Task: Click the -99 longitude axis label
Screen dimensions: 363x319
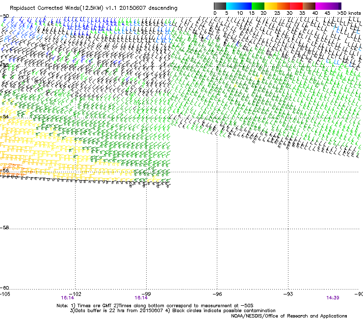Action: tap(146, 294)
